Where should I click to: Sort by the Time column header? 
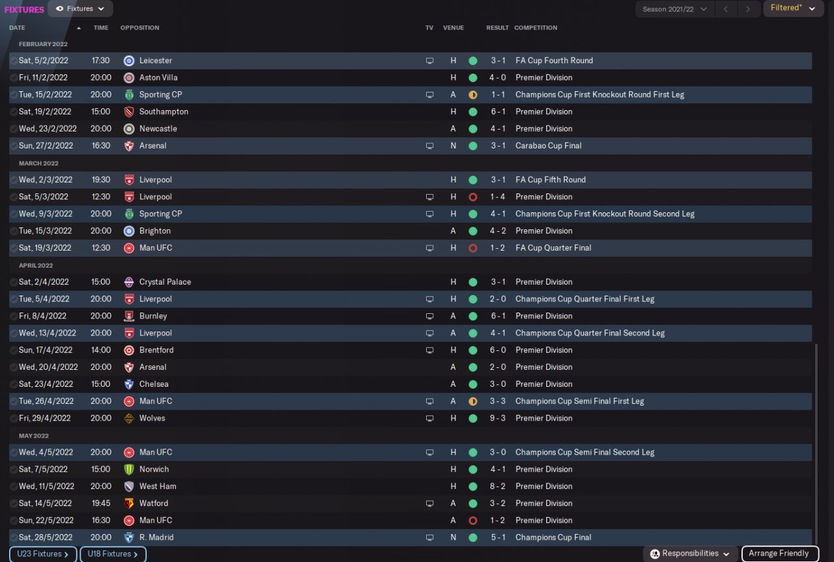coord(101,28)
